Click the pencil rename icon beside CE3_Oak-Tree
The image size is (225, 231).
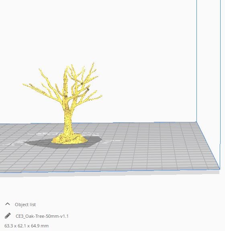pos(8,216)
